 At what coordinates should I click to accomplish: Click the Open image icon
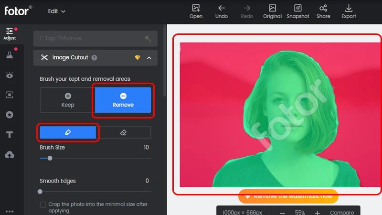coord(196,11)
